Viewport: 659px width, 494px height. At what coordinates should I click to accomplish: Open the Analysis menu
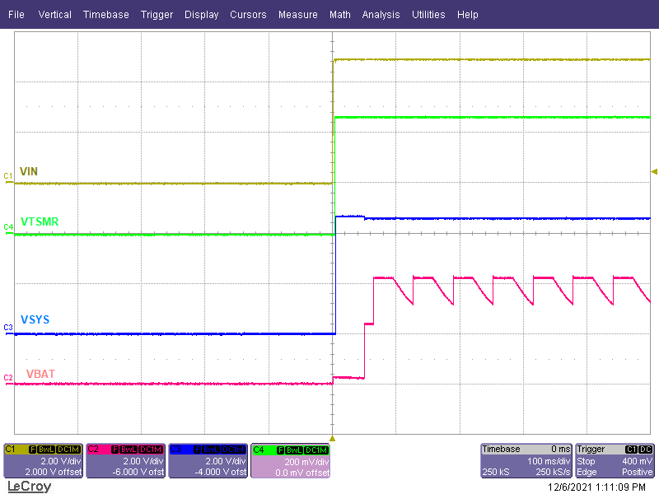tap(381, 14)
